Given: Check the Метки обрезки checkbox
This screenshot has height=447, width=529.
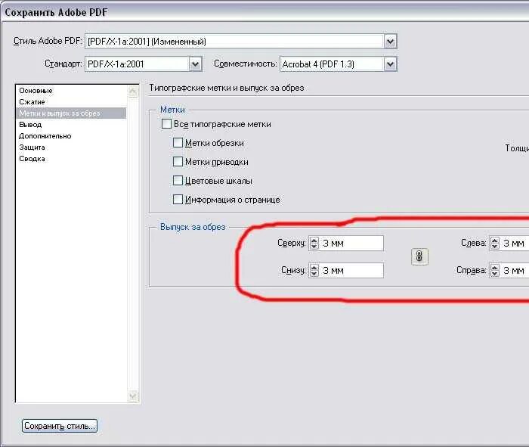Looking at the screenshot, I should 178,143.
